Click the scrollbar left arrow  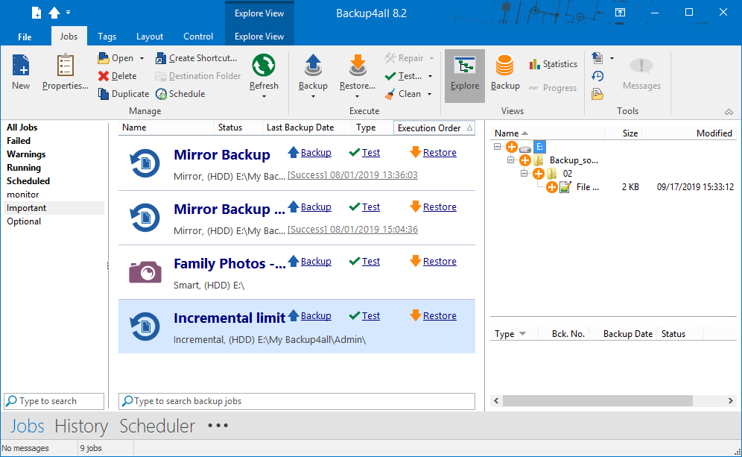pos(496,400)
